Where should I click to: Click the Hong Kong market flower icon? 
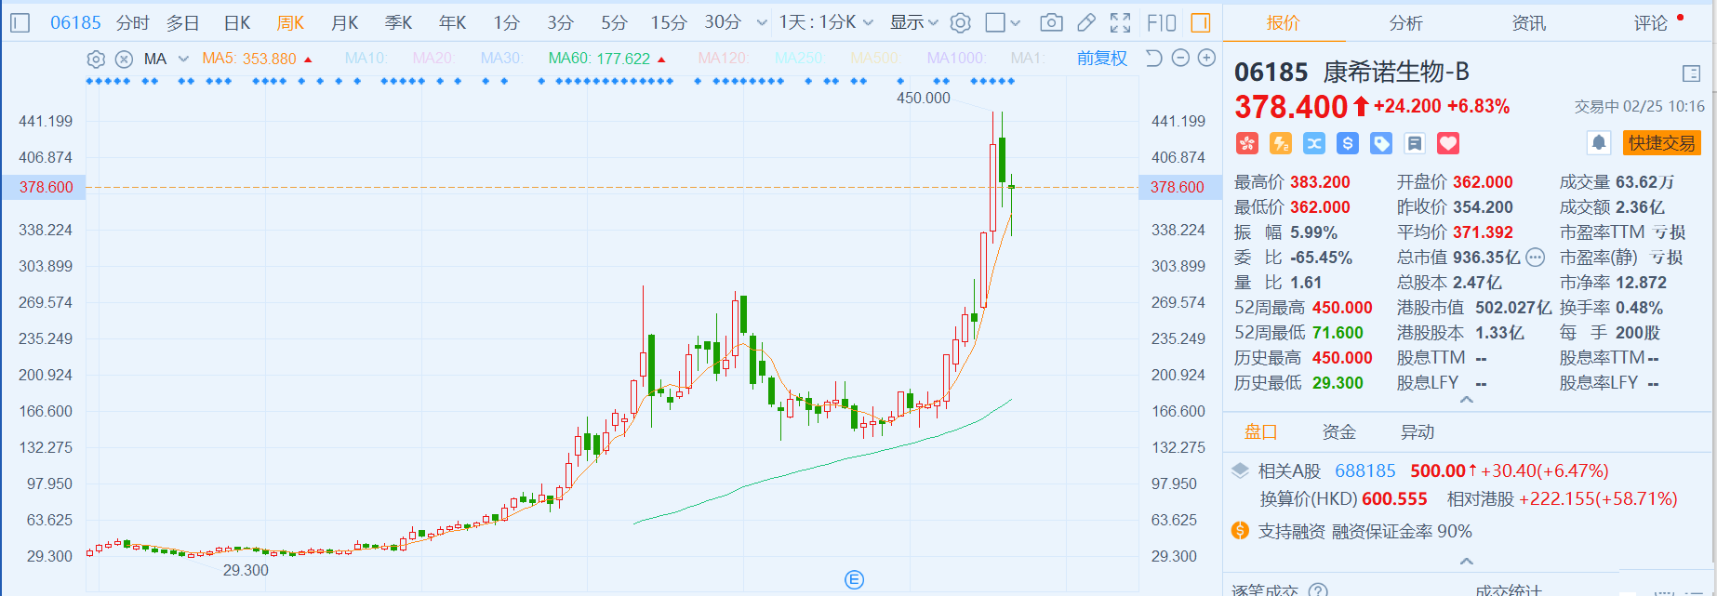1246,143
